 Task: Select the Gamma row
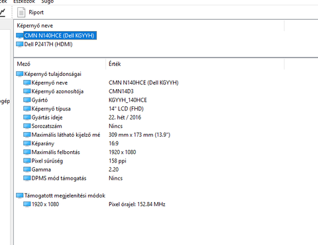point(41,170)
